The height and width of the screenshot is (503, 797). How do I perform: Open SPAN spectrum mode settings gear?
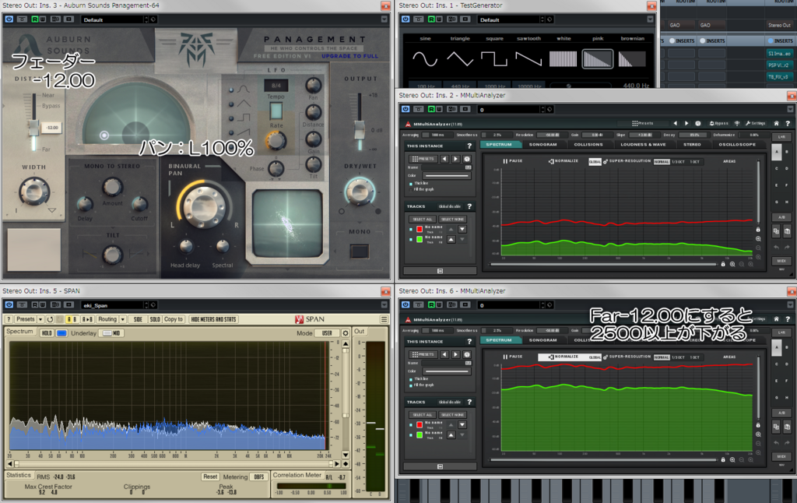pyautogui.click(x=345, y=333)
